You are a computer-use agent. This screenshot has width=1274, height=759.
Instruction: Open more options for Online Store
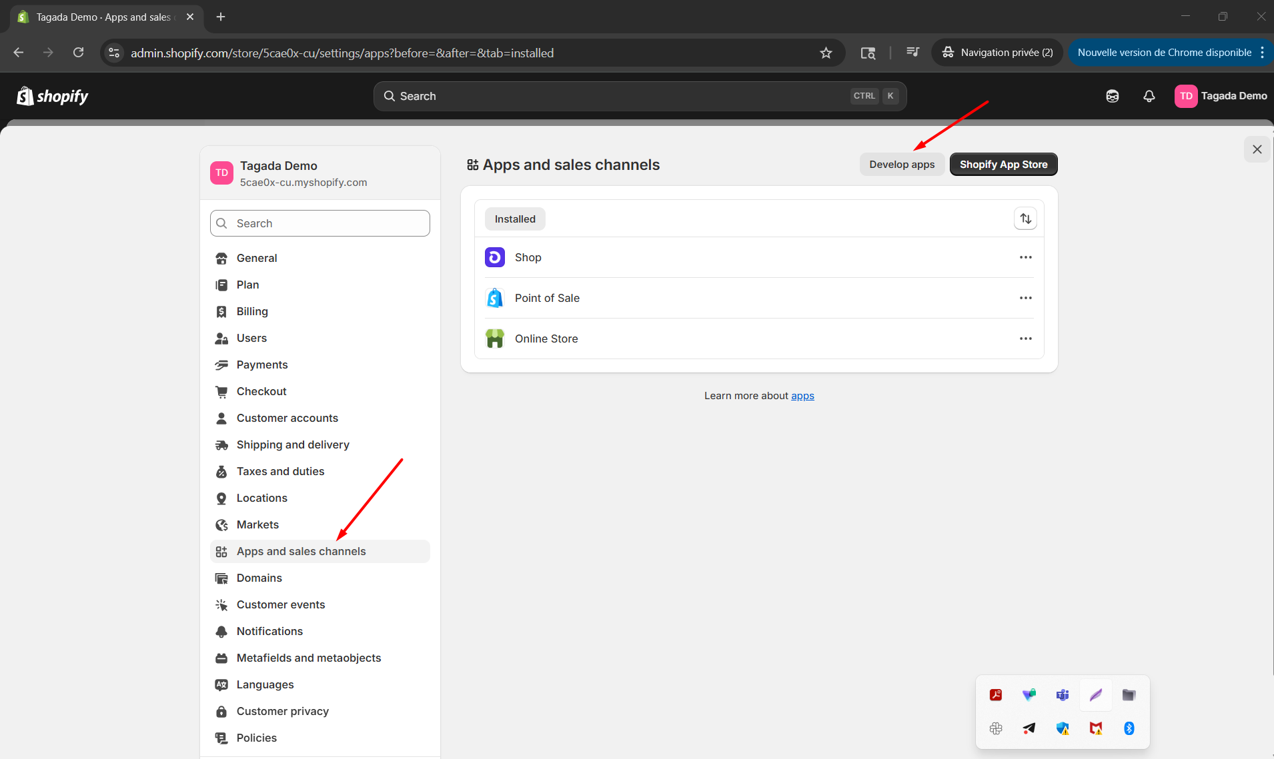coord(1026,339)
